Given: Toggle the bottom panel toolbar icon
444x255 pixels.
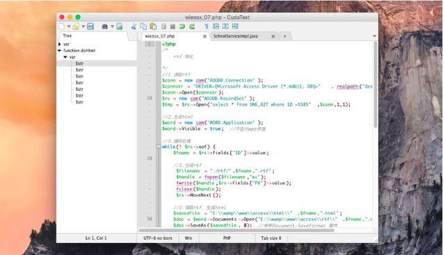Looking at the screenshot, I should (x=225, y=26).
